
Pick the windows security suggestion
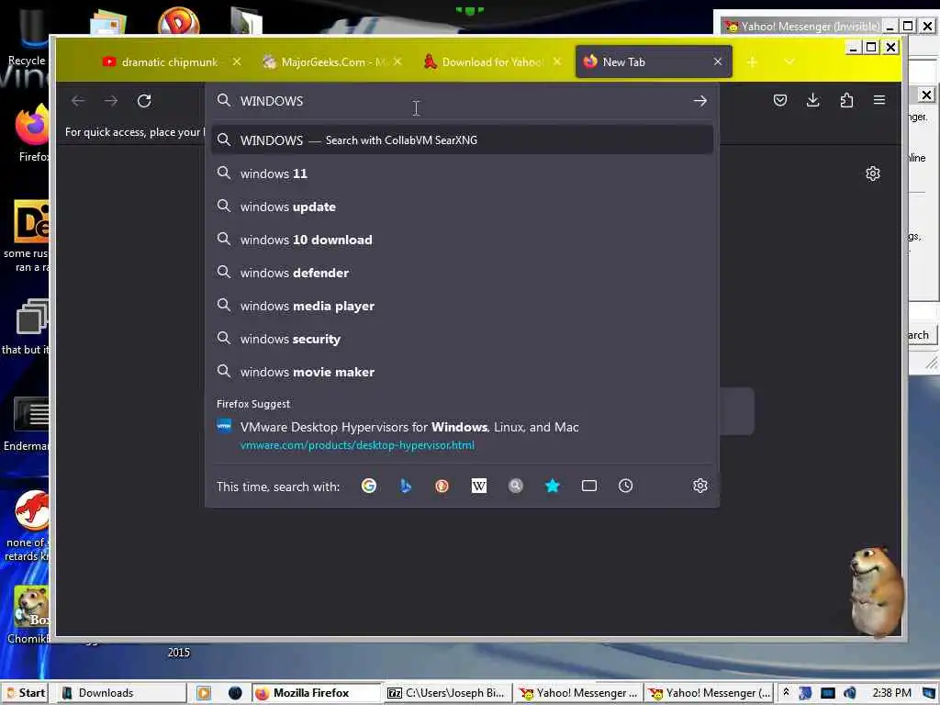point(462,339)
